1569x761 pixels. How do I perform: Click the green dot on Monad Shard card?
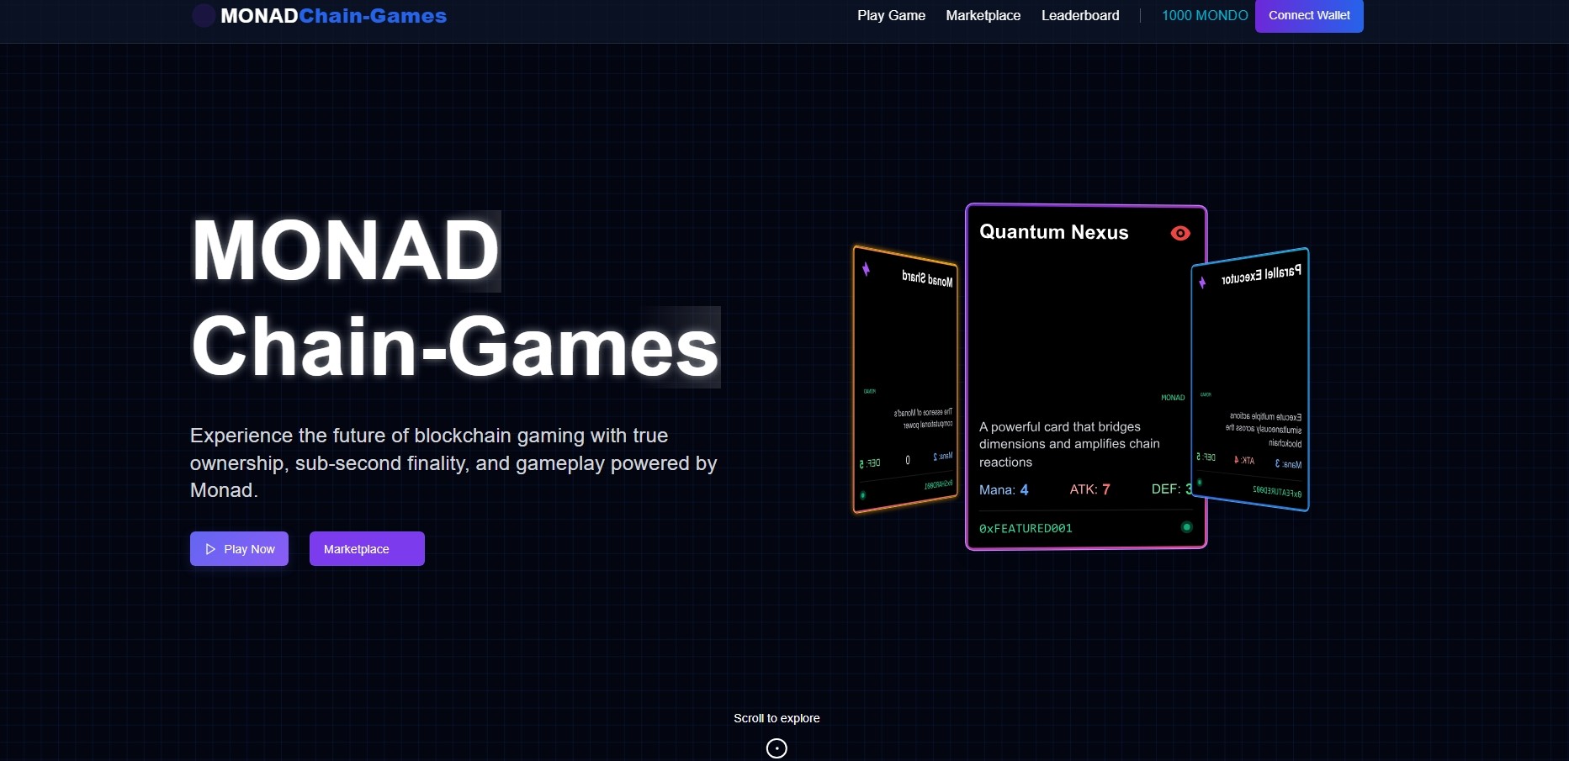(862, 495)
